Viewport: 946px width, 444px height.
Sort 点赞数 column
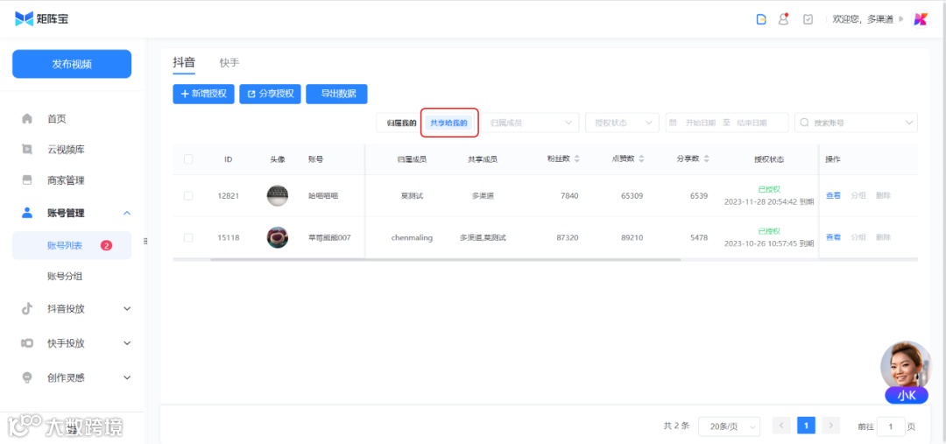click(641, 159)
